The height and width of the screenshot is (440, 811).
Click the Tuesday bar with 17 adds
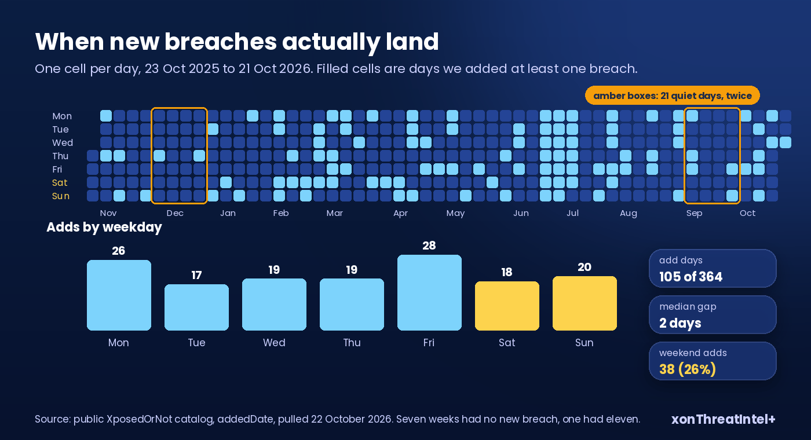point(196,307)
